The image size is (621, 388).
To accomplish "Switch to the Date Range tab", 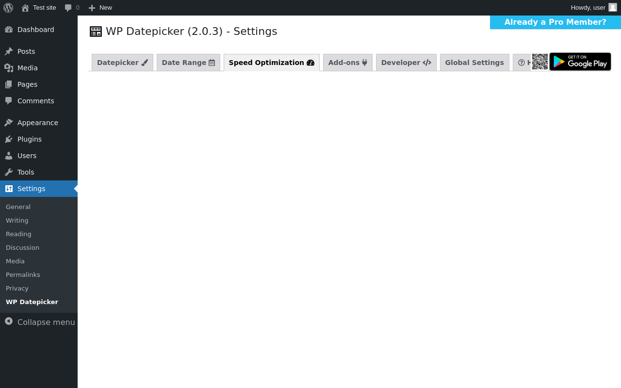I will point(188,63).
